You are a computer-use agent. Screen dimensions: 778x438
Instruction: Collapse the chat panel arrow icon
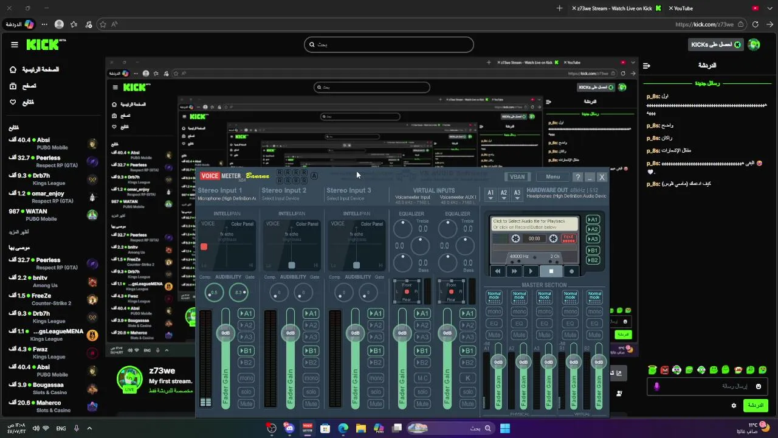pyautogui.click(x=647, y=66)
